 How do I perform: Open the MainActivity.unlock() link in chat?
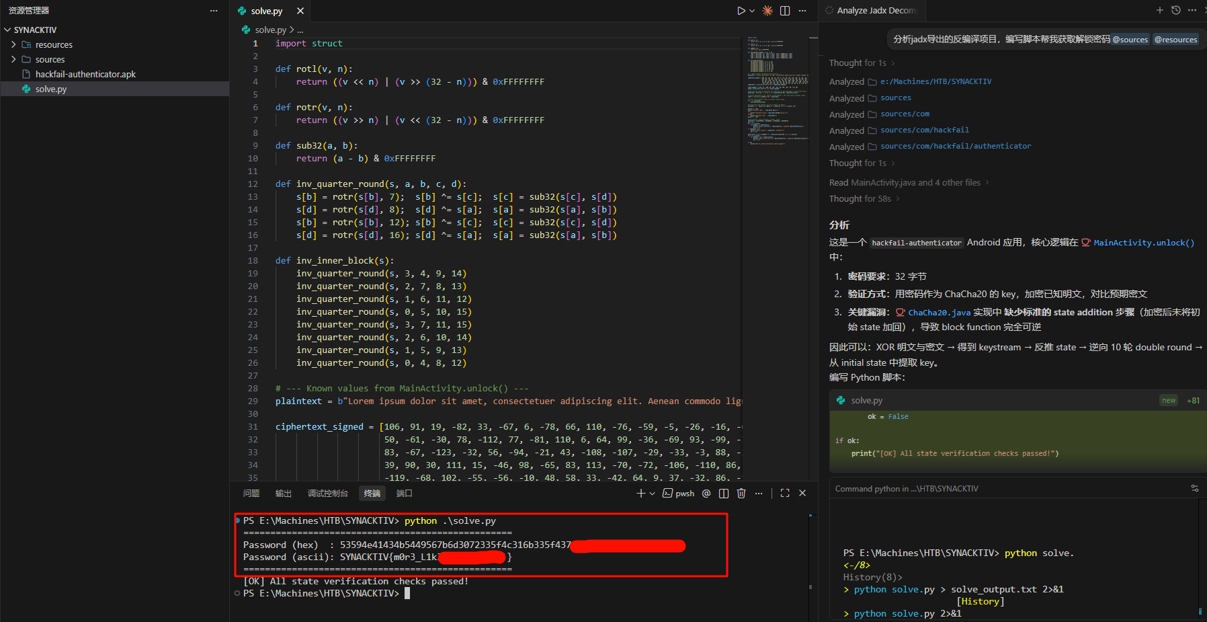(1143, 243)
